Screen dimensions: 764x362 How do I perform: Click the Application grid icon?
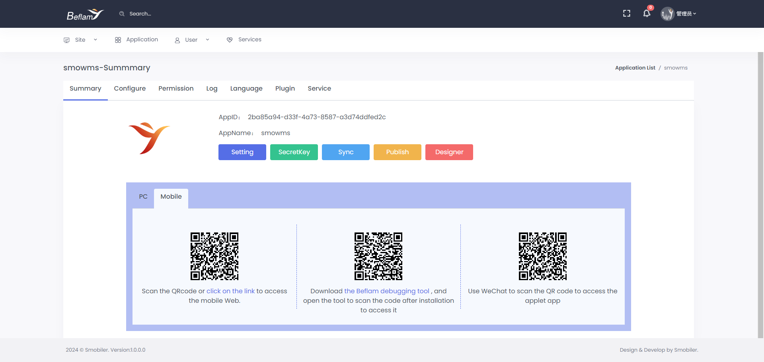[x=118, y=40]
